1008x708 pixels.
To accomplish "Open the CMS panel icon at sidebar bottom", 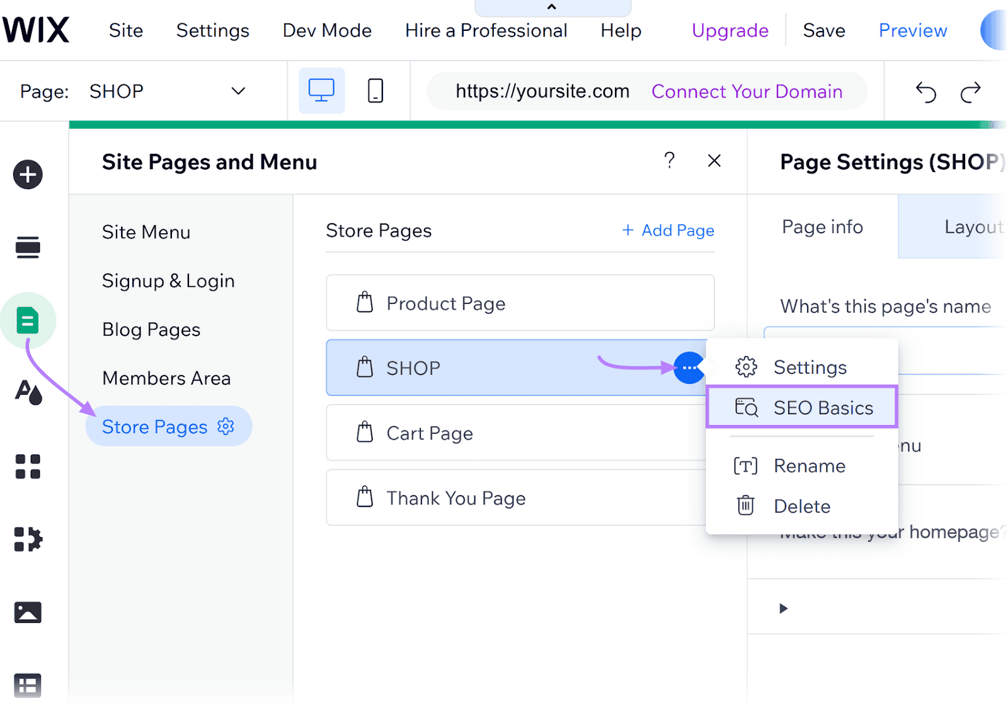I will [27, 685].
